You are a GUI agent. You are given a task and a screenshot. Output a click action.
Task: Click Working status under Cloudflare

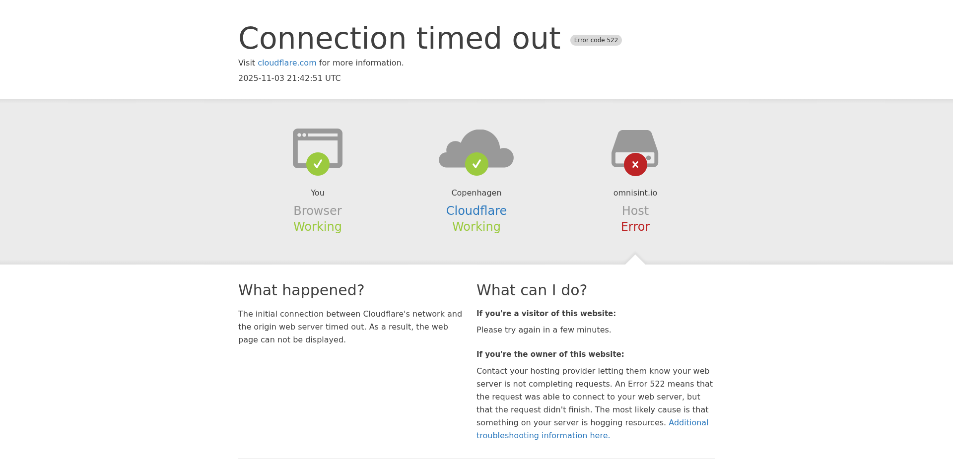pyautogui.click(x=476, y=227)
